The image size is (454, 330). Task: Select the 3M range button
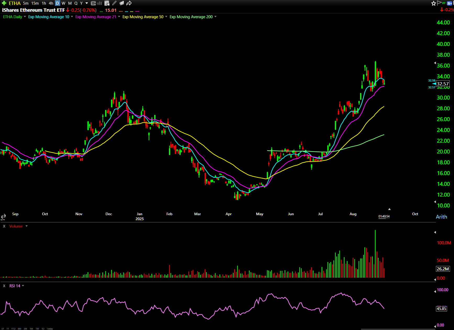tap(25, 329)
